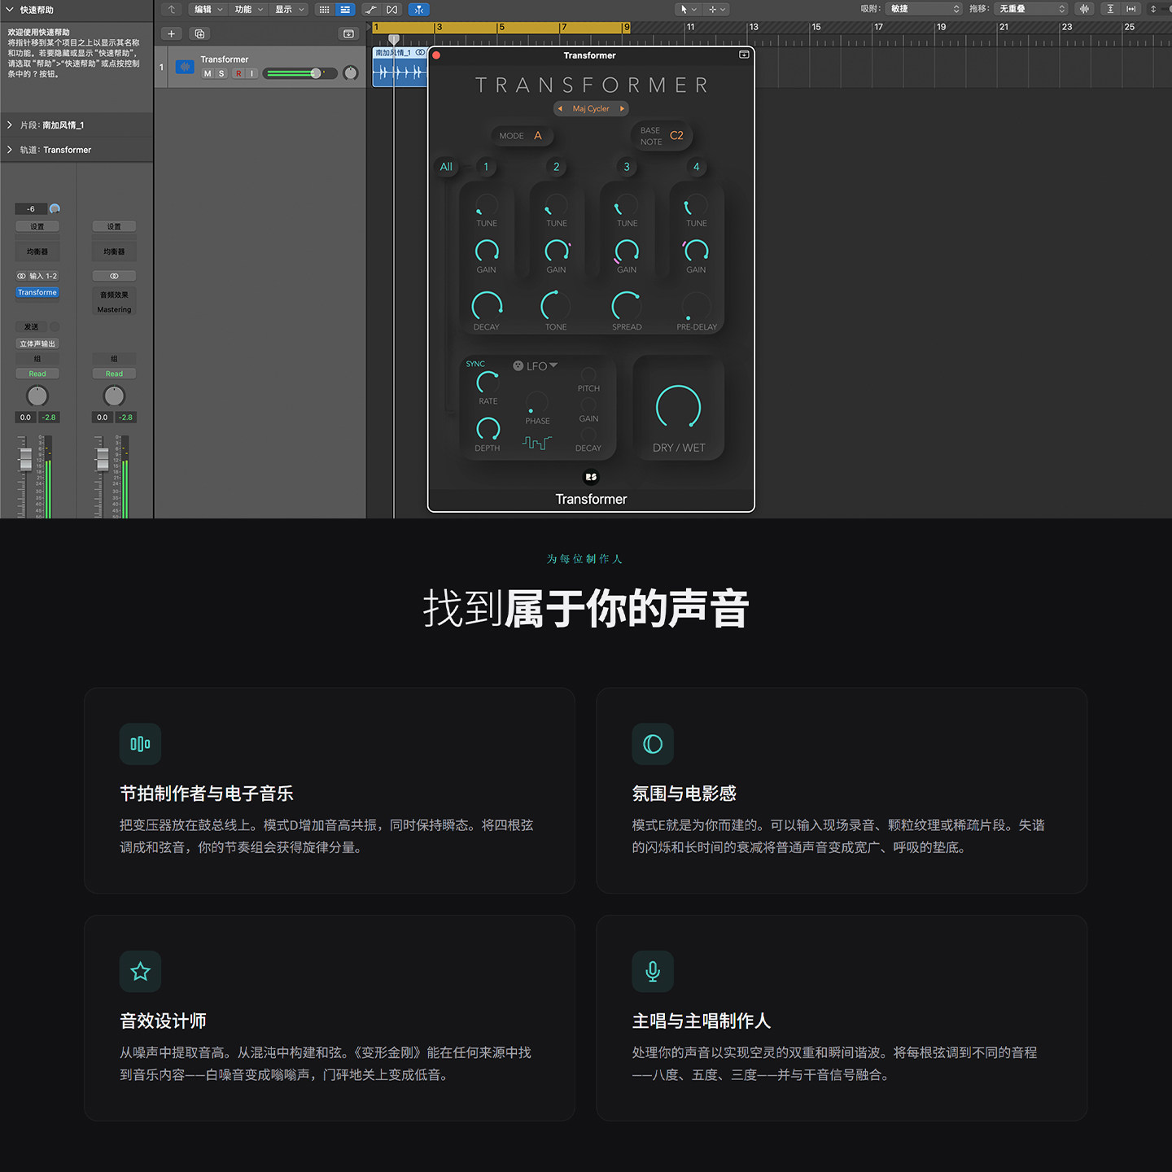Mute the Transformer track with the M button
1172x1172 pixels.
coord(208,73)
